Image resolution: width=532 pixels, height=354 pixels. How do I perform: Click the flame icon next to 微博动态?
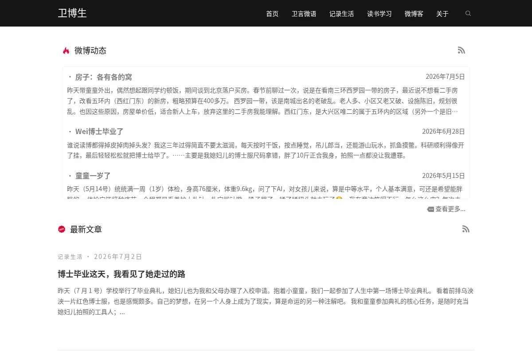click(66, 50)
